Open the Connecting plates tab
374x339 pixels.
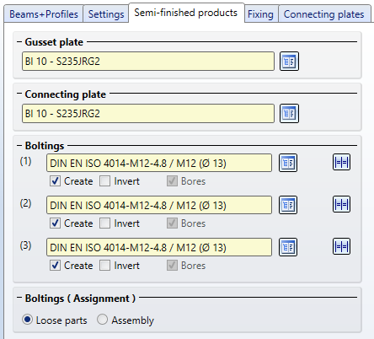(x=323, y=14)
